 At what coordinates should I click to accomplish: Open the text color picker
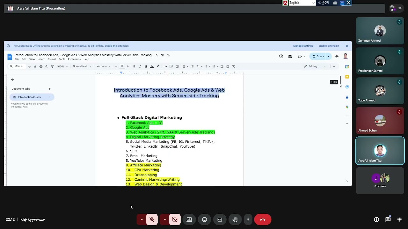pos(152,66)
